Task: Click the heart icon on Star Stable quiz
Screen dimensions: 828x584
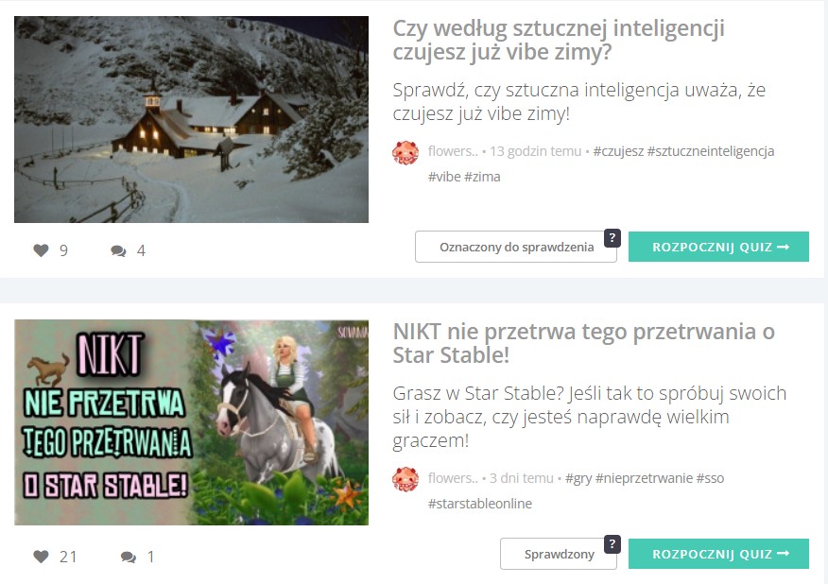Action: pos(42,557)
